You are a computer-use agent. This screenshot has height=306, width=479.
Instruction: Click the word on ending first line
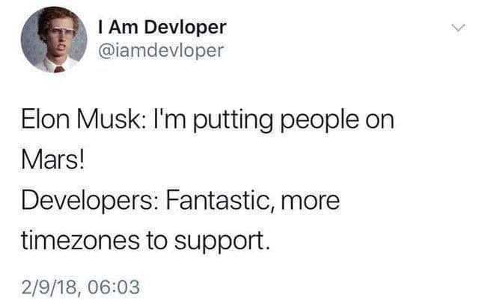click(x=380, y=122)
